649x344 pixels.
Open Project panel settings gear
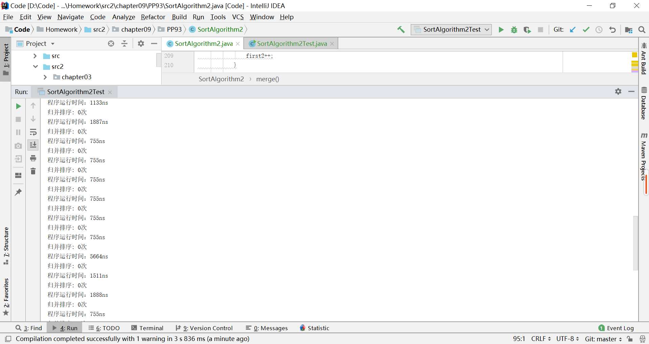tap(141, 44)
